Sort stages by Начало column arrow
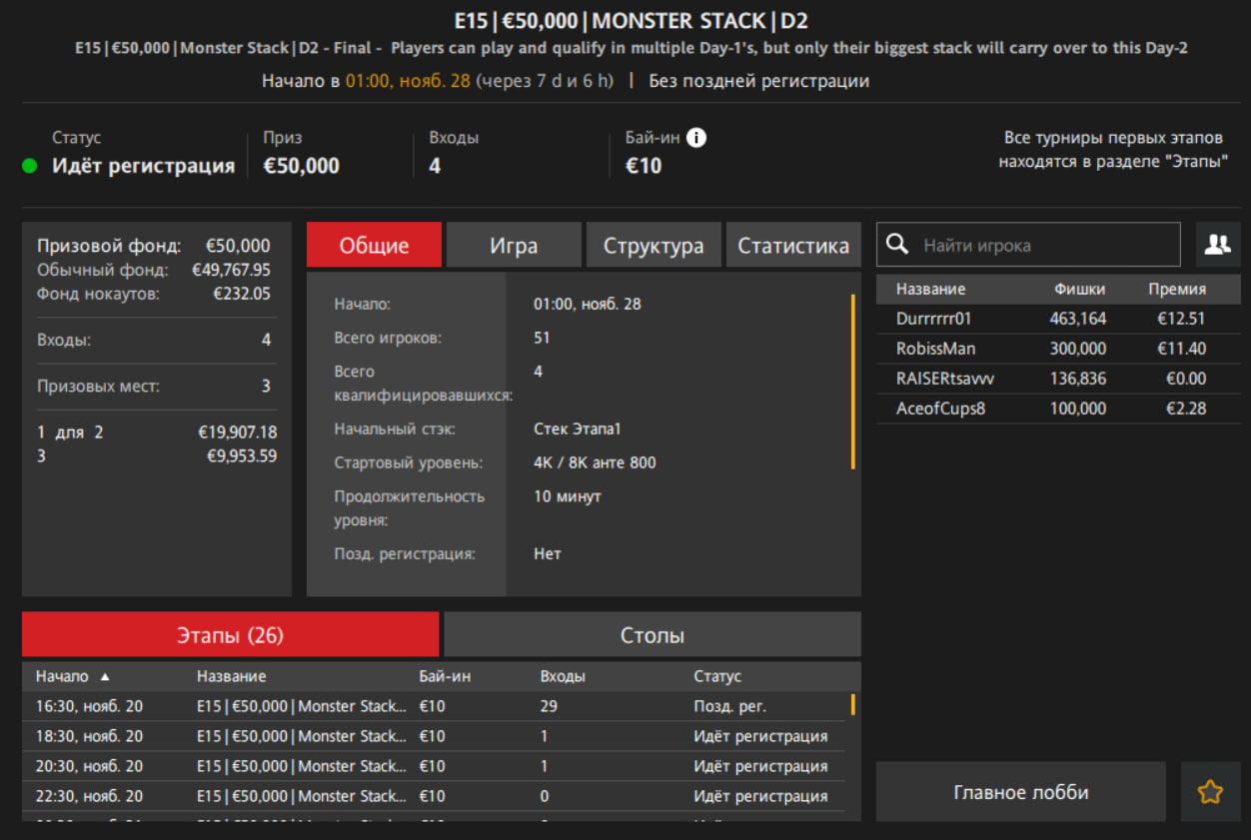The image size is (1251, 840). click(105, 677)
